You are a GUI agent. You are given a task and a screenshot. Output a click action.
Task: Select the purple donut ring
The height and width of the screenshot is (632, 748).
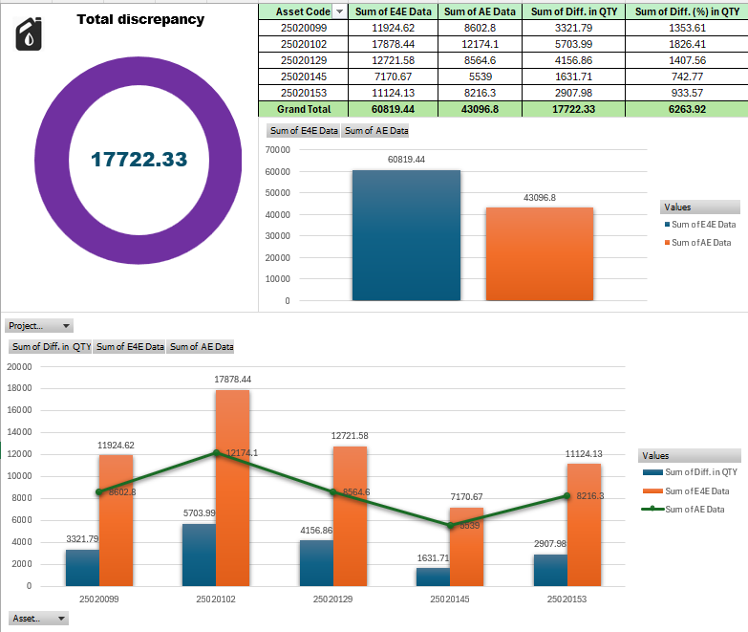pyautogui.click(x=52, y=160)
